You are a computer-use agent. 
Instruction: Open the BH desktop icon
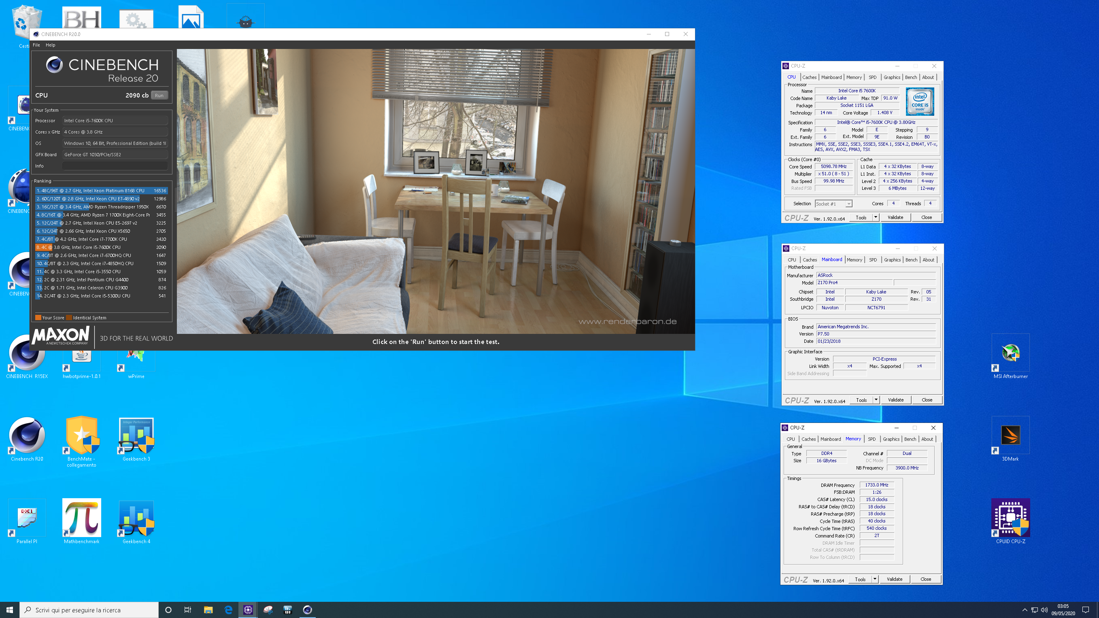(x=81, y=17)
